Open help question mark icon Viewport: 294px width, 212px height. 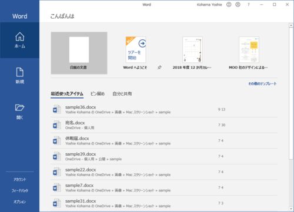click(x=249, y=5)
